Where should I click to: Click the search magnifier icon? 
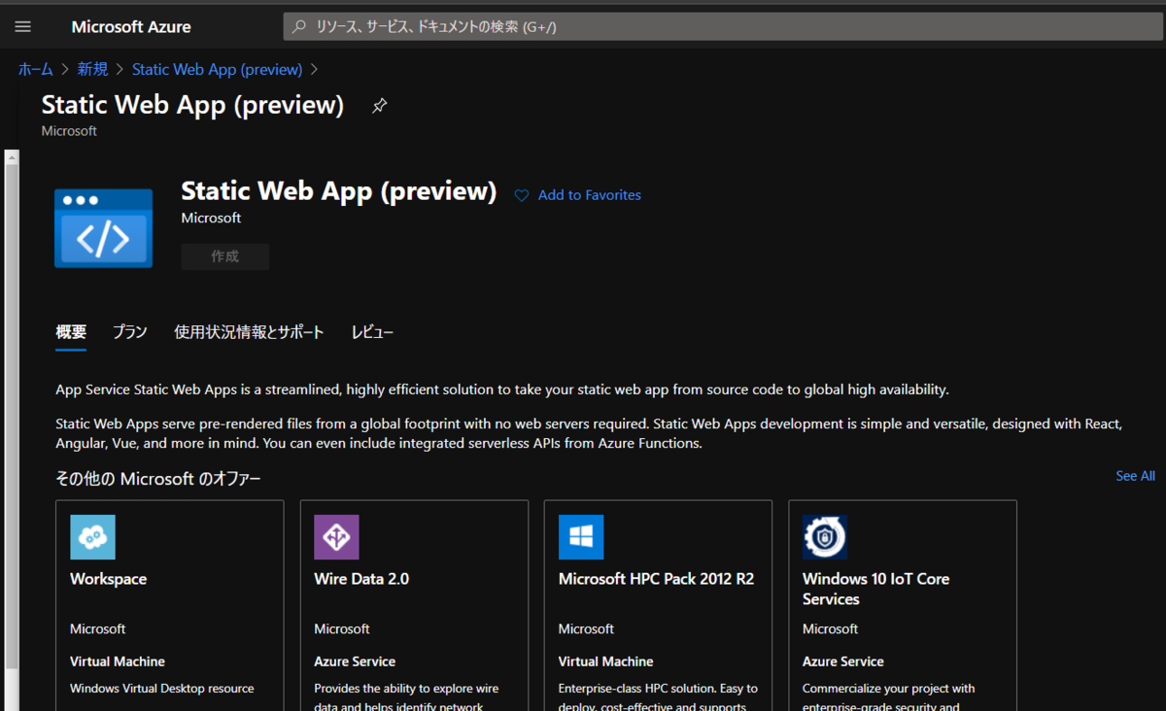299,27
